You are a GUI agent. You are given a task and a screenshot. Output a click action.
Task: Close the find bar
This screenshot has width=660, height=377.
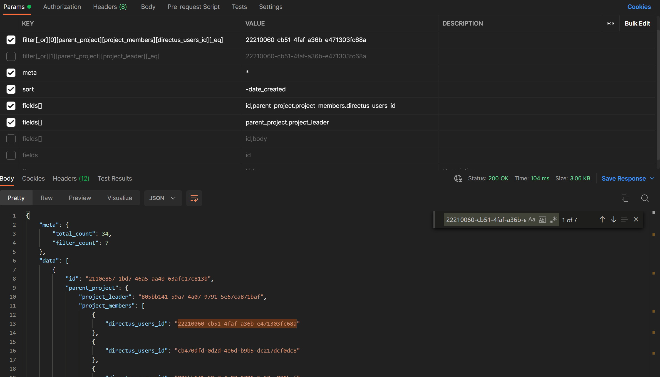(x=636, y=219)
